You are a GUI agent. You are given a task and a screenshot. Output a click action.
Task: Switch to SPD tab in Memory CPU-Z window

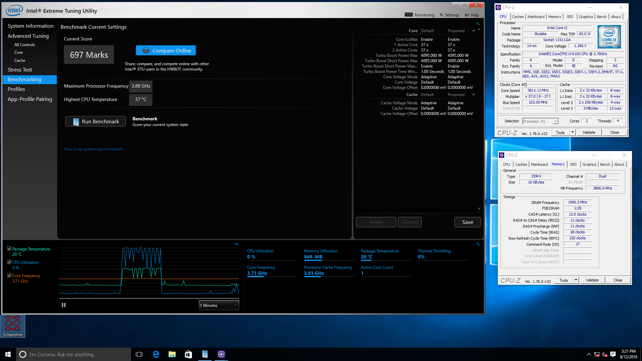(x=573, y=164)
